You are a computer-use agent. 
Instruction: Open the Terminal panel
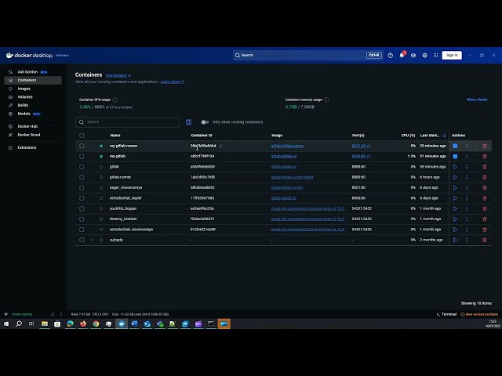point(446,314)
